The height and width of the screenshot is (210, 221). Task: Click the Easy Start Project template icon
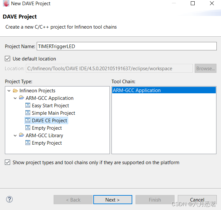point(28,105)
